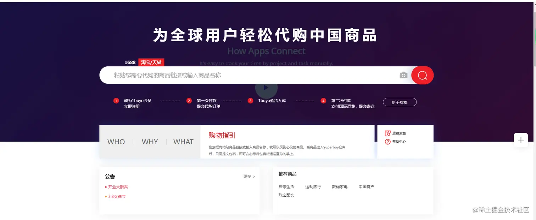This screenshot has width=536, height=220.
Task: Play the background video play button
Action: (266, 88)
